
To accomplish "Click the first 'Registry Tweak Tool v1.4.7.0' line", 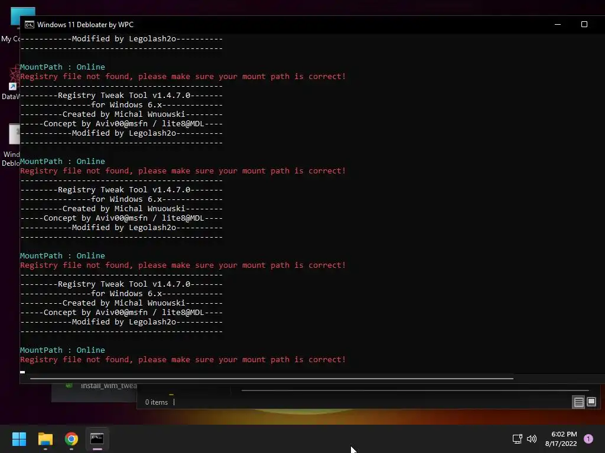I will (x=124, y=96).
